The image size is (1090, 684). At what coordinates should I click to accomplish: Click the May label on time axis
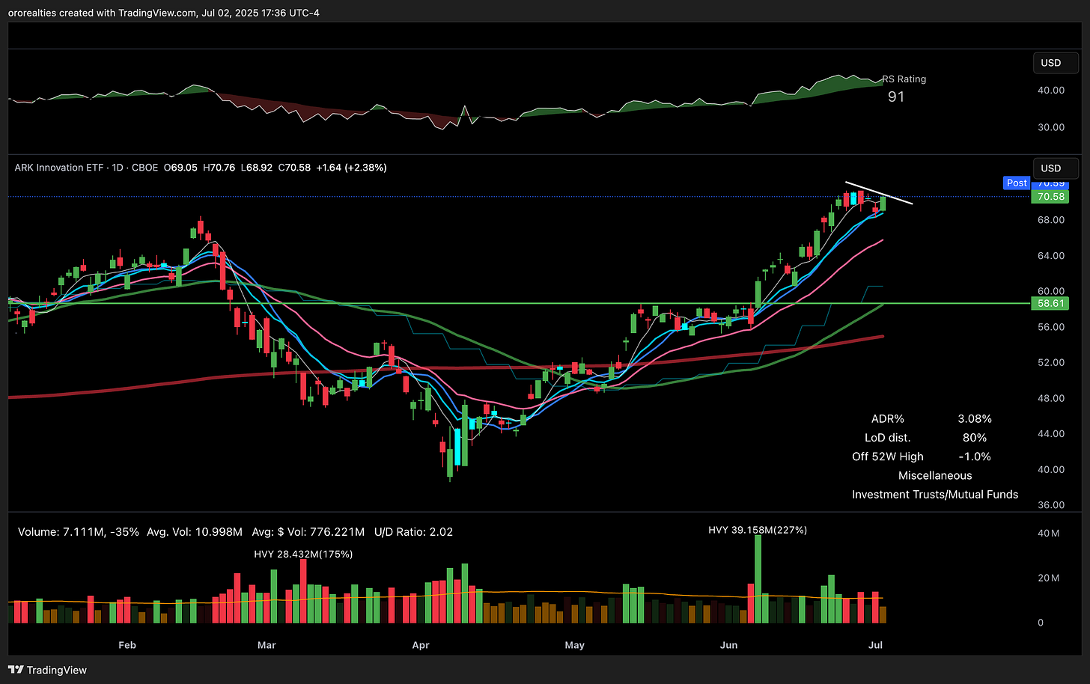click(574, 645)
